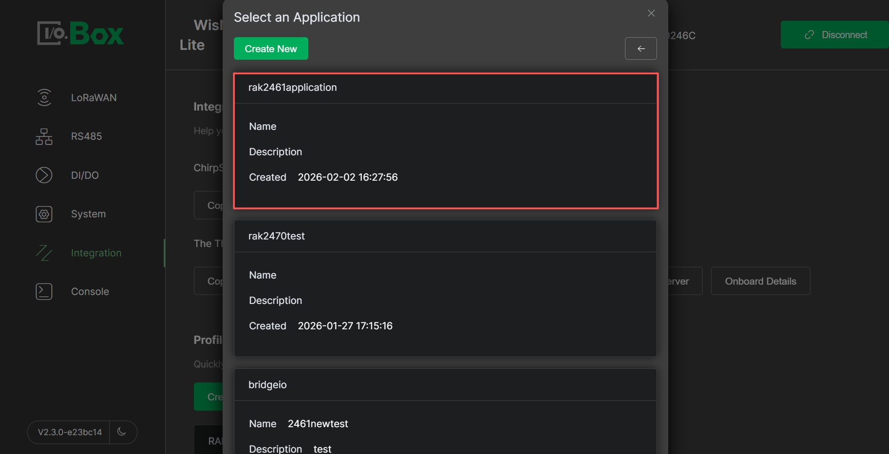This screenshot has width=889, height=454.
Task: Click the Create New button
Action: [271, 49]
